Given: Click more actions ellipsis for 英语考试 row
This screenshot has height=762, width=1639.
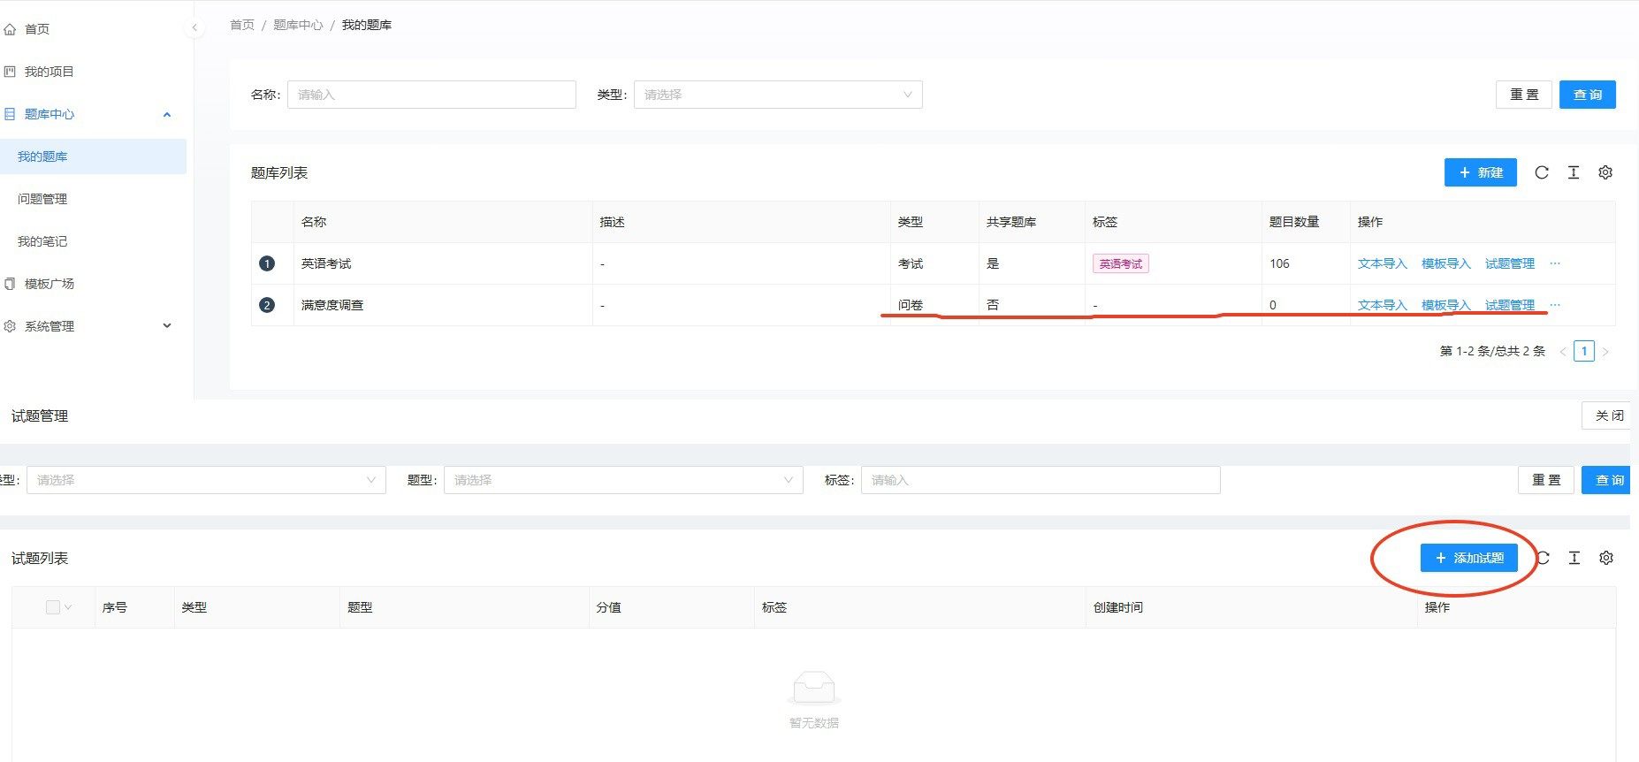Looking at the screenshot, I should (1555, 263).
